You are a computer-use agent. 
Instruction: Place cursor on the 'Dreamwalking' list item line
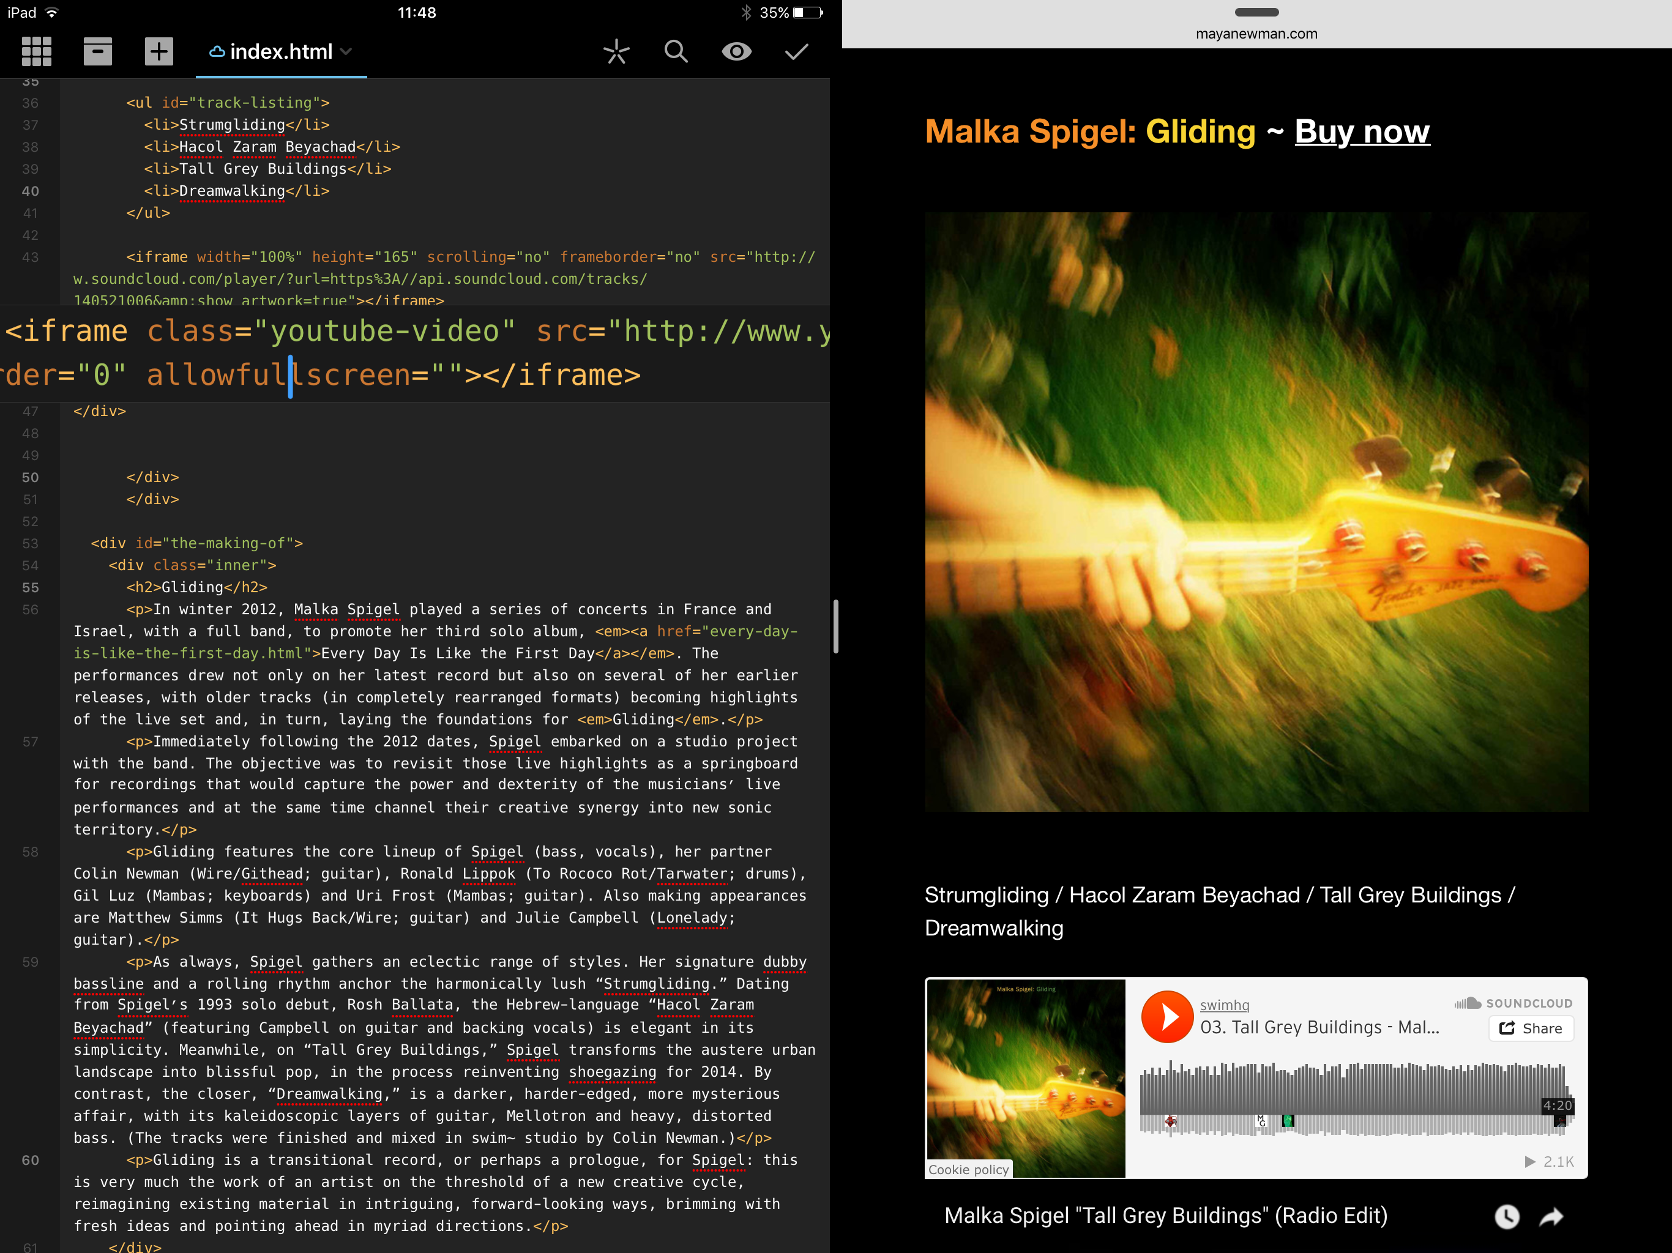pyautogui.click(x=237, y=190)
